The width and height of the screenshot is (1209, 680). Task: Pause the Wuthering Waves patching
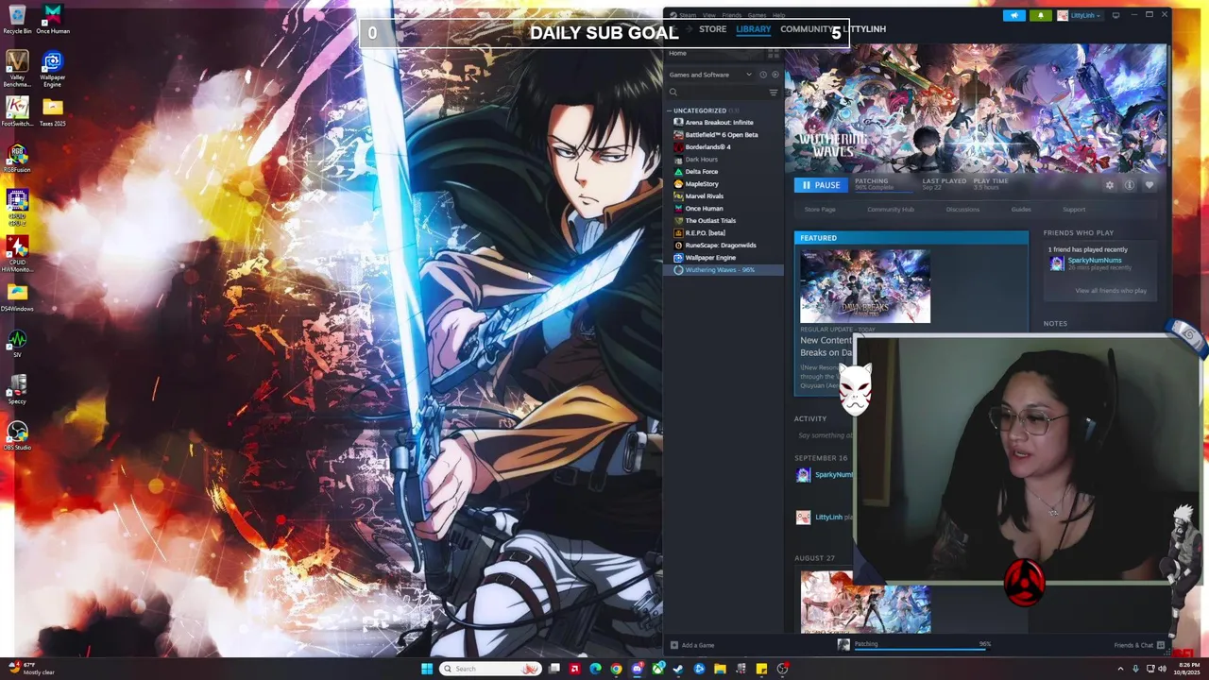pyautogui.click(x=821, y=185)
